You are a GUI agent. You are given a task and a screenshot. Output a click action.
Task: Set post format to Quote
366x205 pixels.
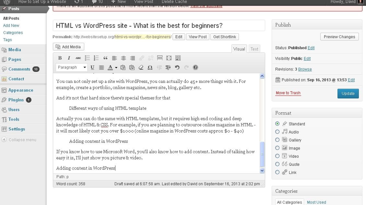coord(277,164)
